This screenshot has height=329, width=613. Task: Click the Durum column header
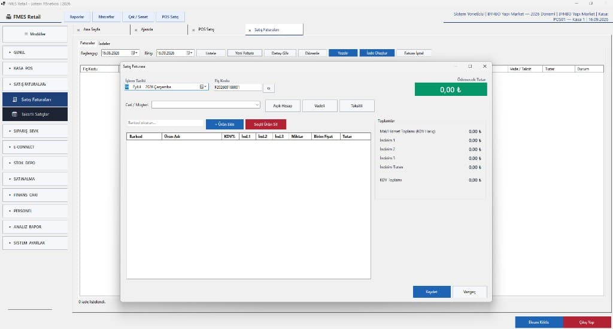[589, 69]
